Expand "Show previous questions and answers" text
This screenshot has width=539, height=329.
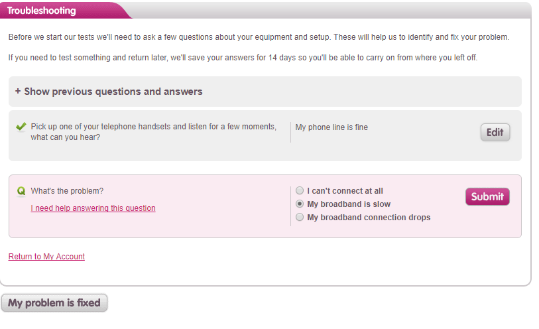pos(113,92)
